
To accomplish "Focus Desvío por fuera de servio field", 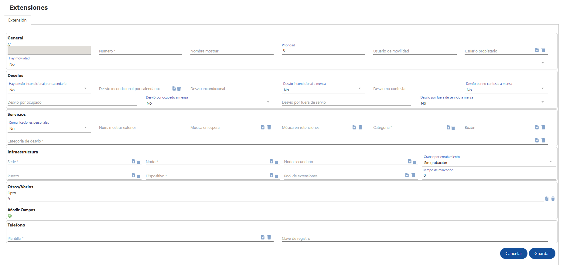I will [x=346, y=102].
